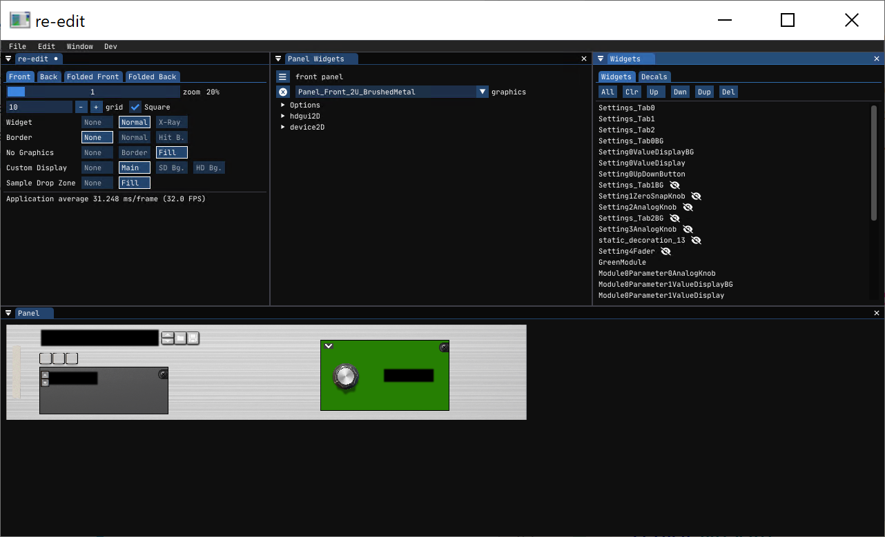Select Hit B. border mode

tap(171, 137)
